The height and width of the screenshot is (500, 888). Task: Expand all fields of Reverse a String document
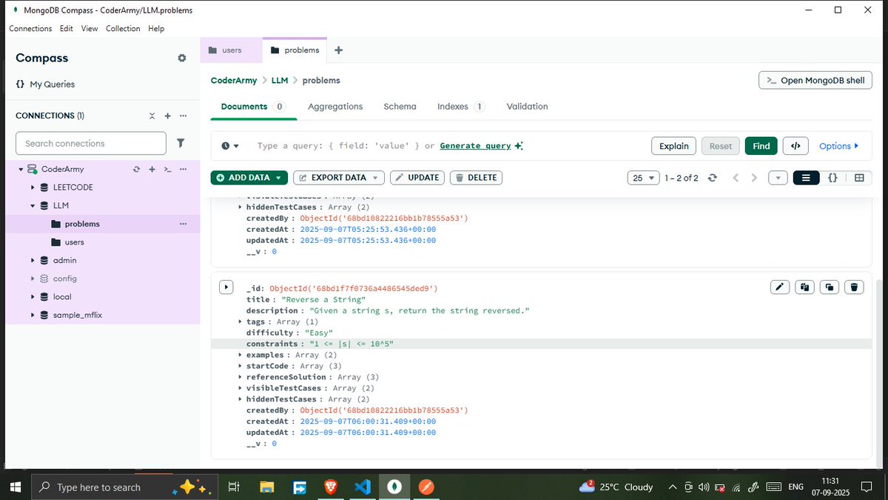point(226,287)
